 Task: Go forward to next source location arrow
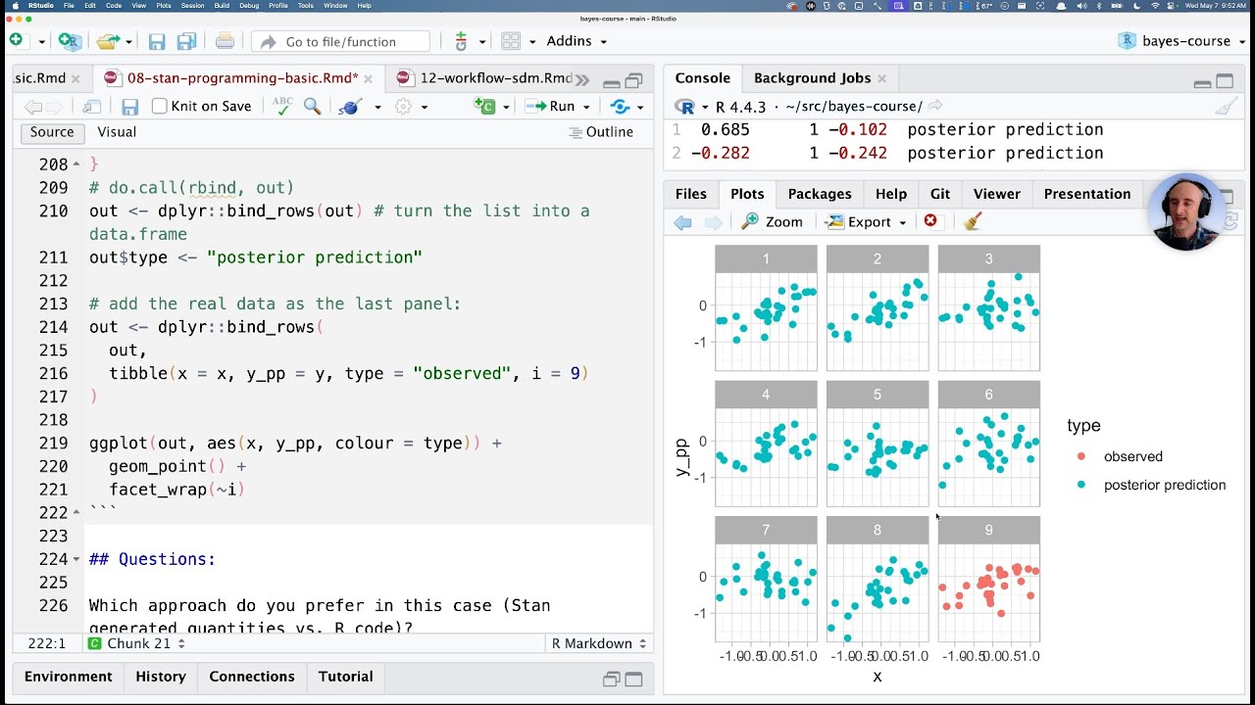(x=56, y=106)
